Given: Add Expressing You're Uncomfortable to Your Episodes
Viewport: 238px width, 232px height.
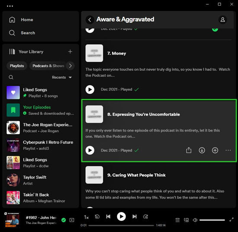Looking at the screenshot, I should coord(215,150).
